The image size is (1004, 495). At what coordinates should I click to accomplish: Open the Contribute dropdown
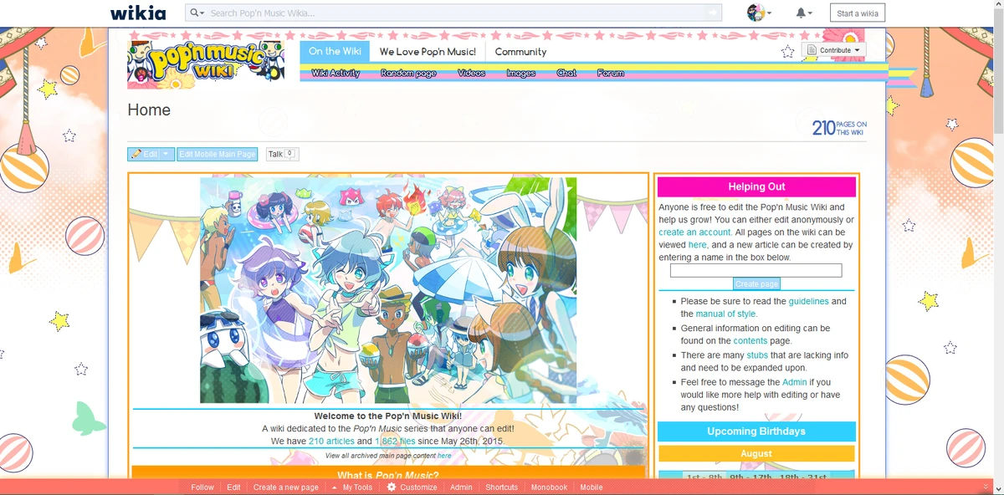[833, 50]
